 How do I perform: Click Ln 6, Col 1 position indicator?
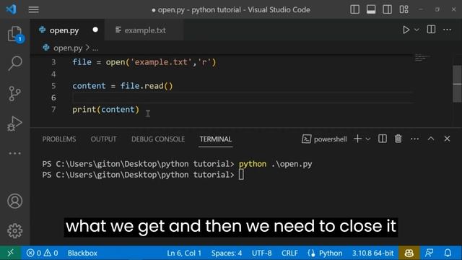click(x=184, y=253)
